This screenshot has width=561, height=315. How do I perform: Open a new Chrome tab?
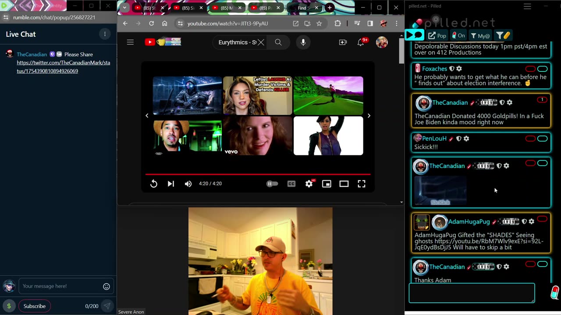pyautogui.click(x=330, y=7)
